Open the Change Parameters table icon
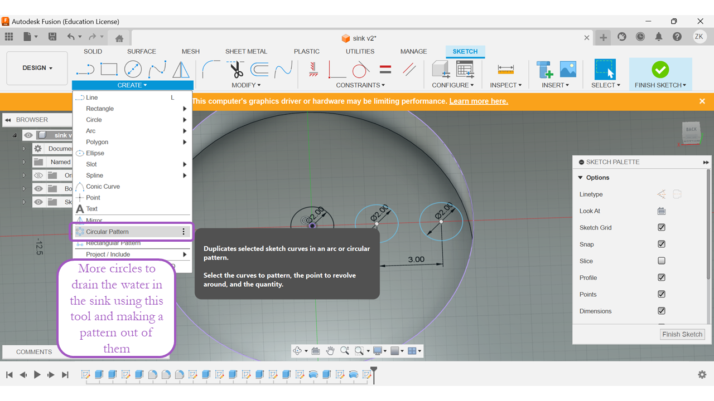The width and height of the screenshot is (714, 401). [x=465, y=70]
